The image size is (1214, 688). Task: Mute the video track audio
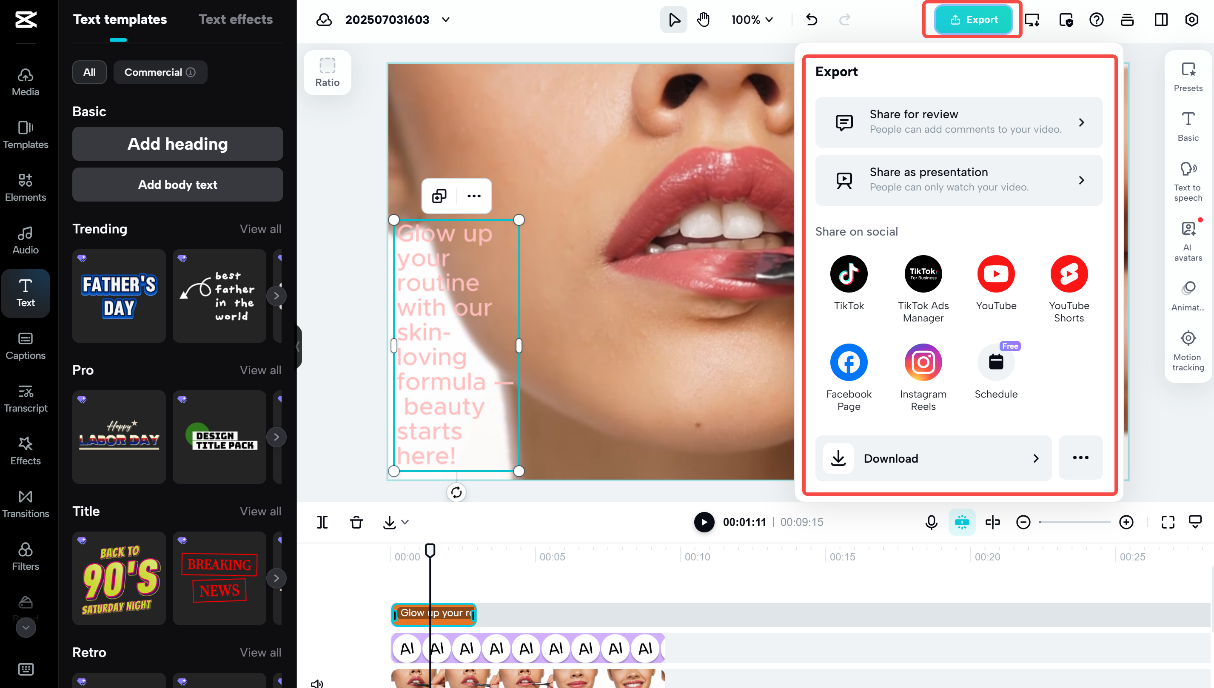[x=316, y=683]
